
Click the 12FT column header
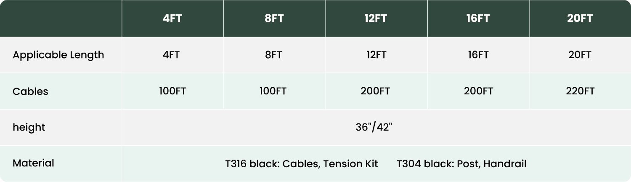tap(376, 19)
